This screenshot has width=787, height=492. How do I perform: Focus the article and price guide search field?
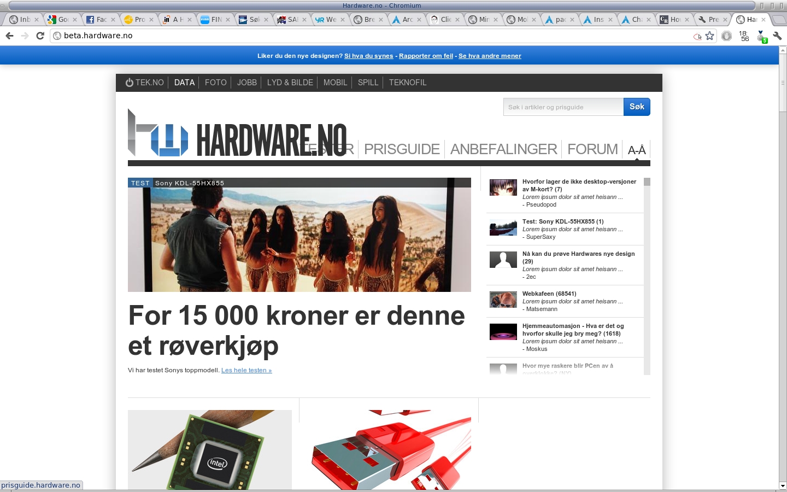(x=563, y=107)
